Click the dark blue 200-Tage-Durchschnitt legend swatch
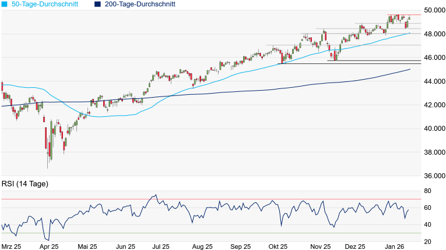 (x=97, y=5)
